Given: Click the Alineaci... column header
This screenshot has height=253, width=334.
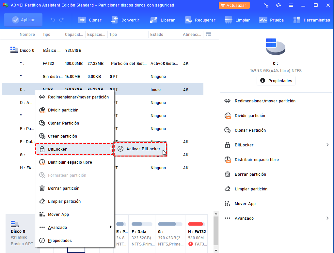Looking at the screenshot, I should [192, 35].
